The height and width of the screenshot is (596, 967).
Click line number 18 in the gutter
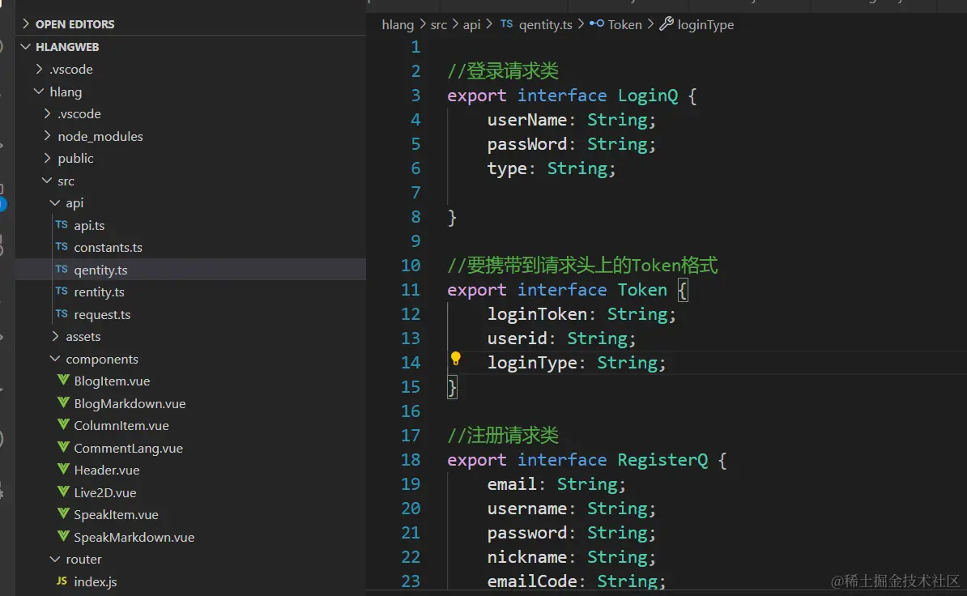(x=411, y=460)
